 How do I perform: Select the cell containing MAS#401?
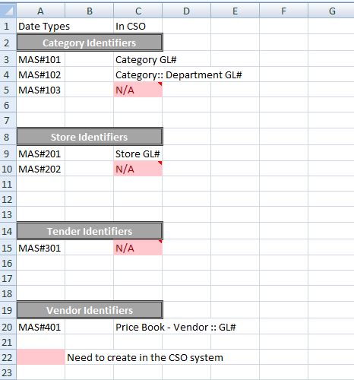coord(41,327)
